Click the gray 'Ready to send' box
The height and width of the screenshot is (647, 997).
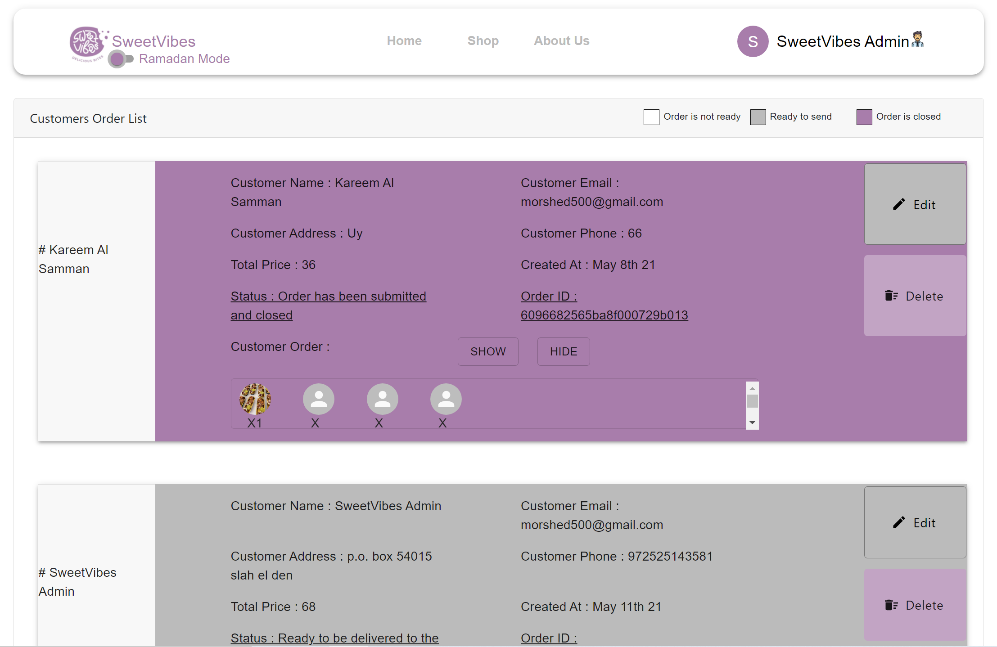758,117
